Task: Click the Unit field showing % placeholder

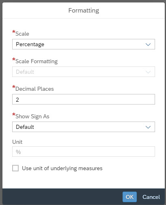Action: tap(84, 152)
